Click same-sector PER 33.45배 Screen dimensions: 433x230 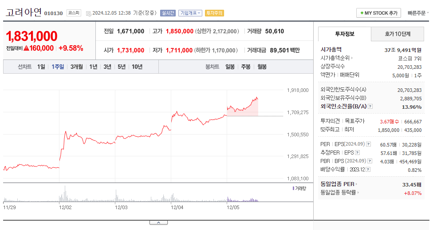412,185
